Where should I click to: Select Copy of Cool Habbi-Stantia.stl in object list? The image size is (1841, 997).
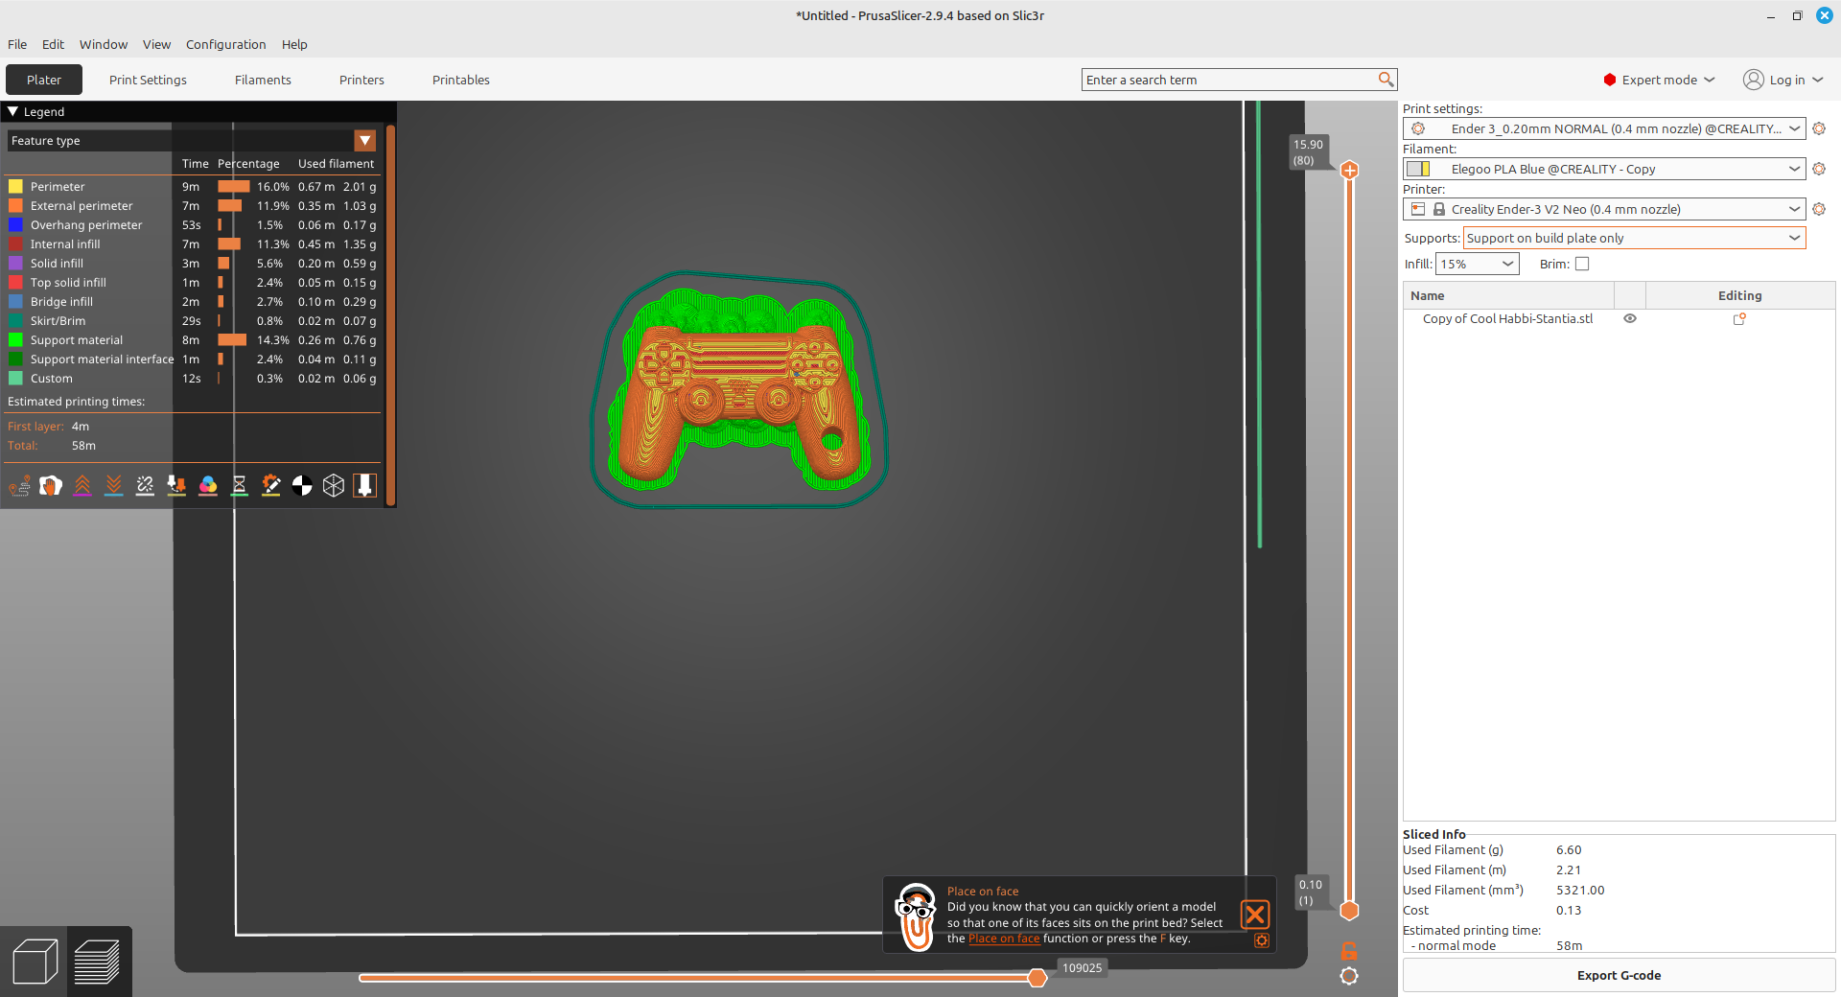pyautogui.click(x=1507, y=319)
